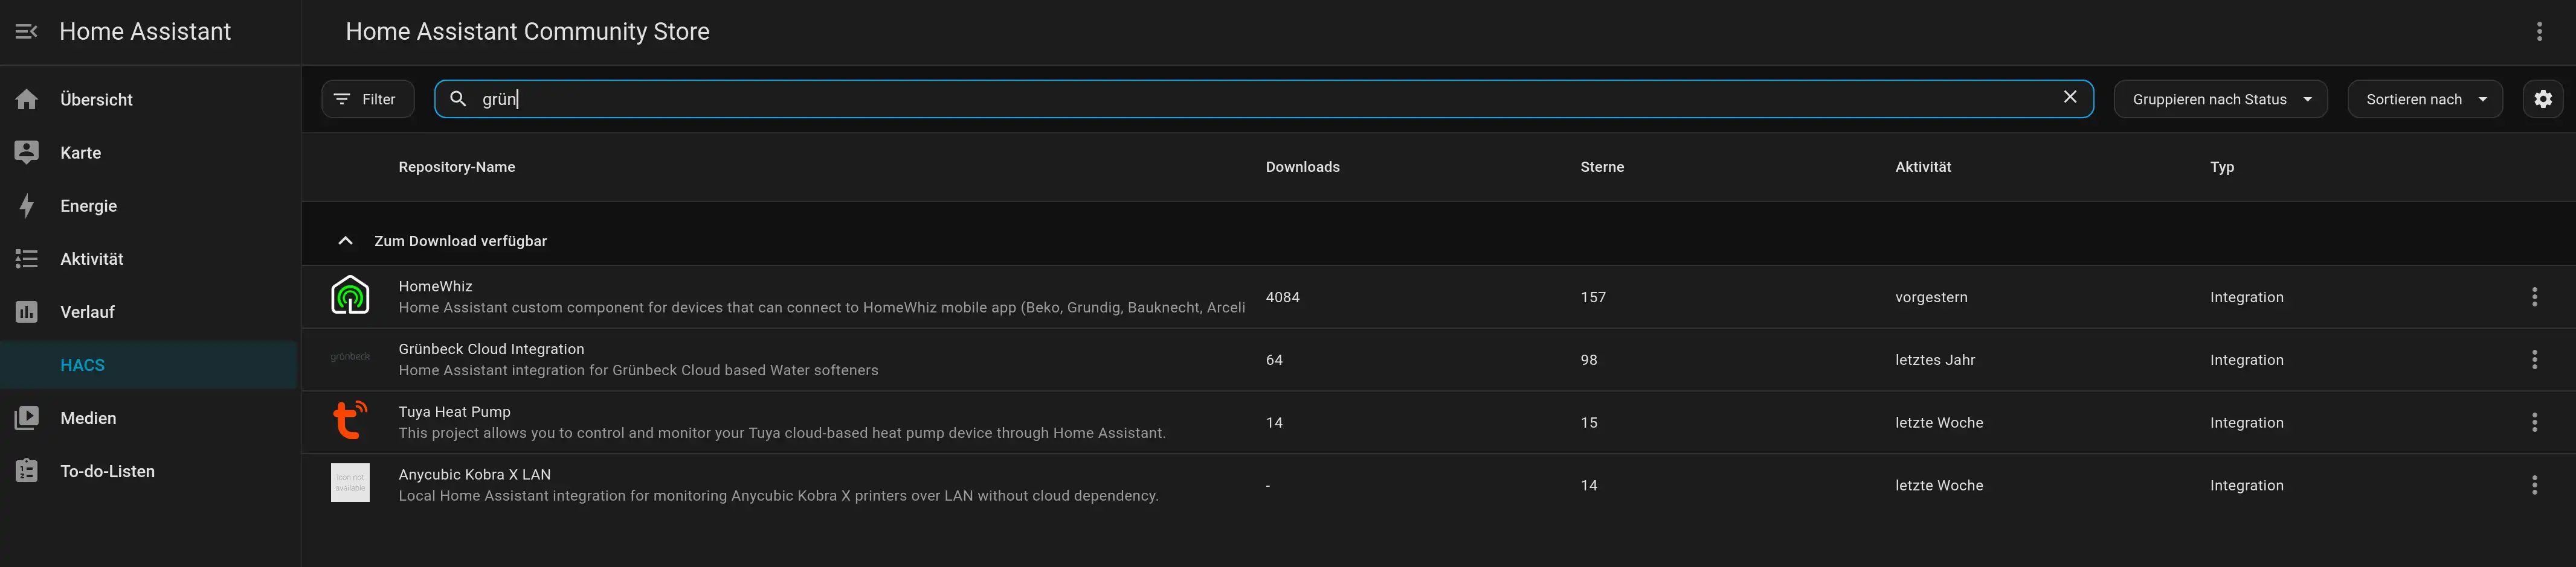The width and height of the screenshot is (2576, 567).
Task: Click the Grünbeck logo thumbnail
Action: click(x=350, y=357)
